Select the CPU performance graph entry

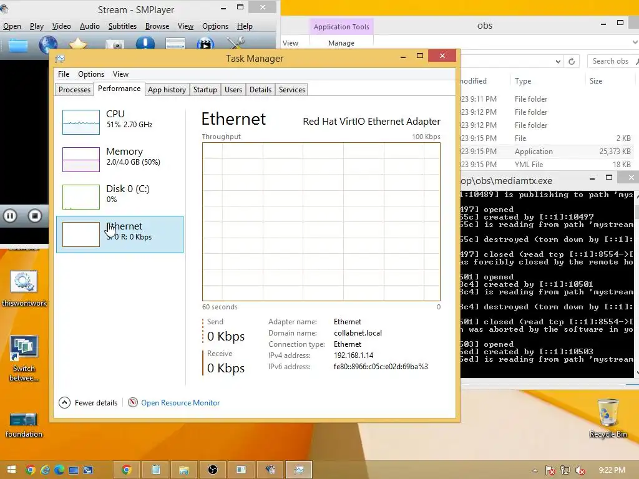click(120, 122)
